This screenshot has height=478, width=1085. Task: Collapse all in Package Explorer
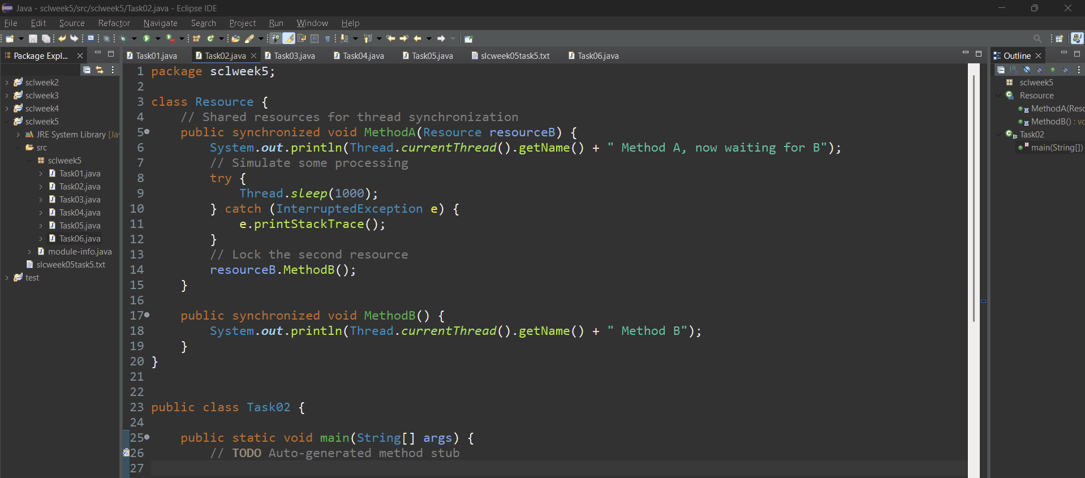tap(87, 70)
